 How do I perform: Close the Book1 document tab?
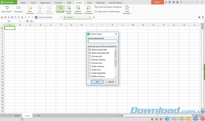point(90,17)
